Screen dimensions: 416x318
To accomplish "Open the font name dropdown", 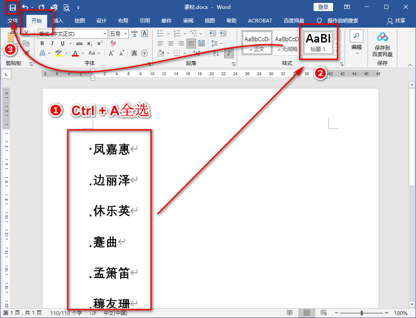I will 105,33.
